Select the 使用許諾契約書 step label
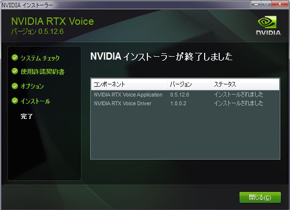This screenshot has height=210, width=290. 43,72
